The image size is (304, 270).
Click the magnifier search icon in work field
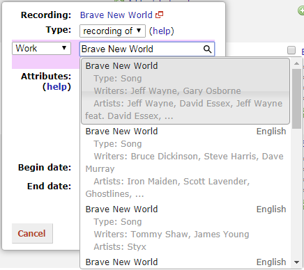tap(207, 49)
